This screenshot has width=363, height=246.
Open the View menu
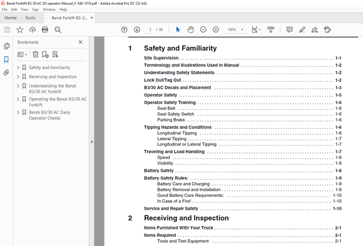coord(25,9)
